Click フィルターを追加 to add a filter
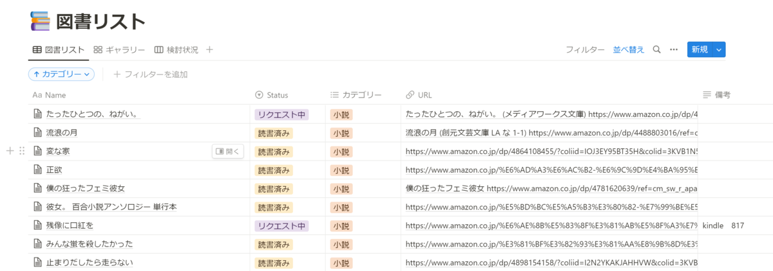 click(151, 74)
